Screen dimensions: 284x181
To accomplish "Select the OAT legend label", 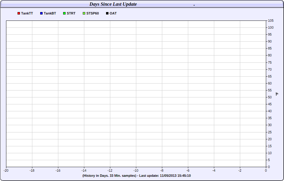I will click(113, 13).
